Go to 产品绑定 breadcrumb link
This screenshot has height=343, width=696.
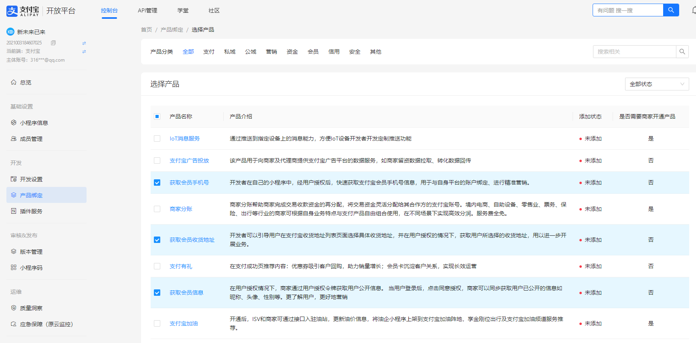[x=172, y=30]
